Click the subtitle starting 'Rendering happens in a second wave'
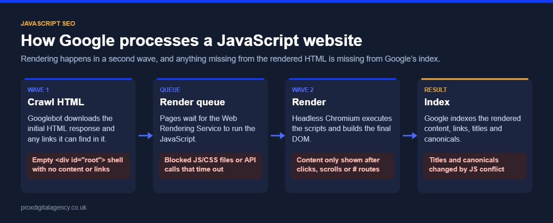Screen dimensions: 553x223 230,59
